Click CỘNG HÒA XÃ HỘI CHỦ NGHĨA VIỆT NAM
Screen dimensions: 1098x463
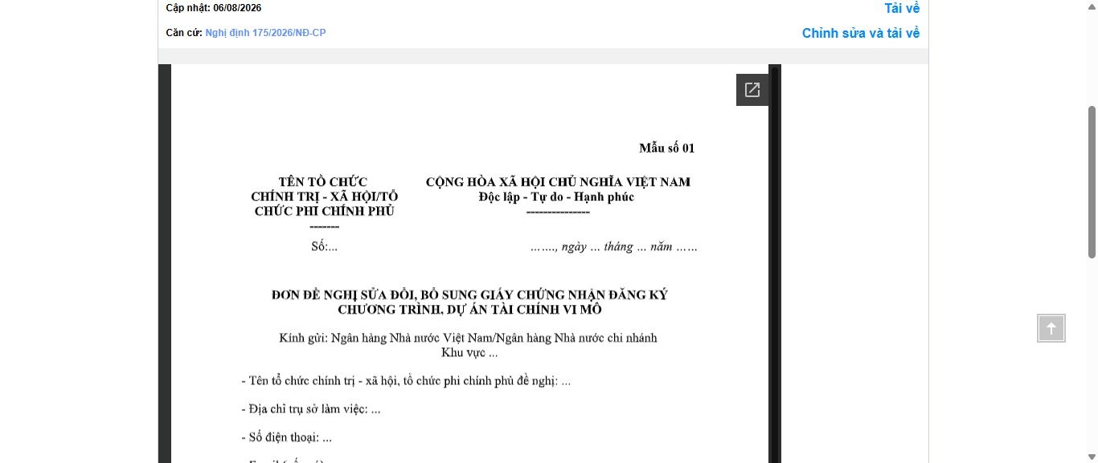click(x=558, y=182)
